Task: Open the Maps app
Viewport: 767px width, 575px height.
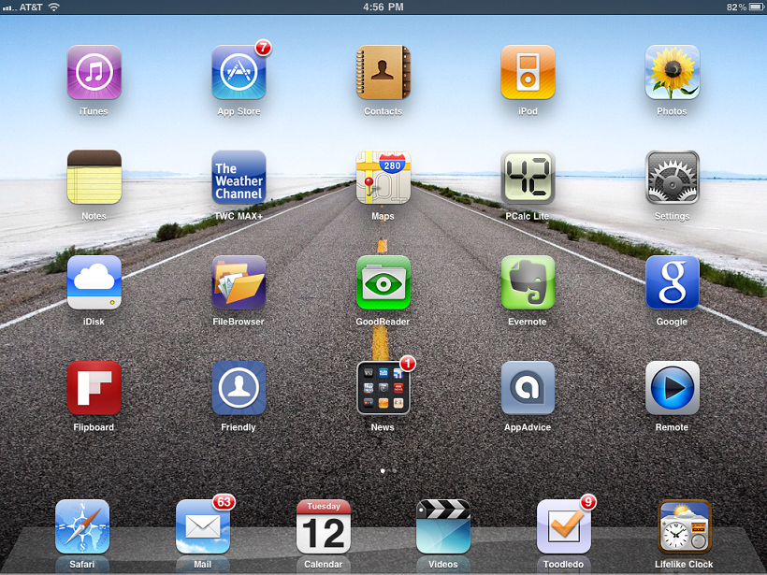Action: point(383,177)
